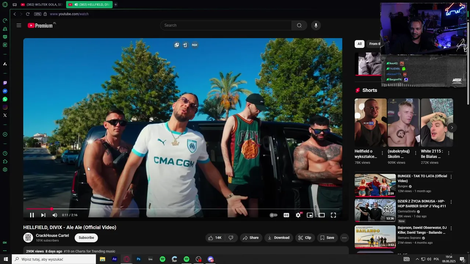Select the HELLFIELD browser tab
This screenshot has height=264, width=470.
pyautogui.click(x=89, y=4)
